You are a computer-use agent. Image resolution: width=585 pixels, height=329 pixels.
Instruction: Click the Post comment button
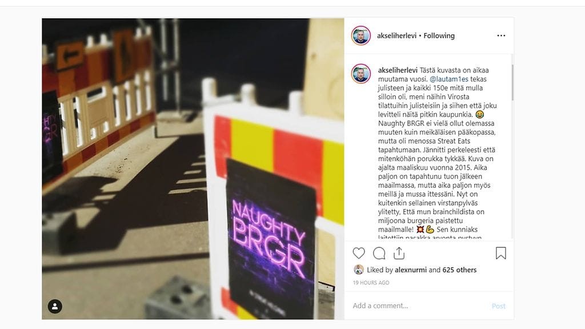pos(498,306)
